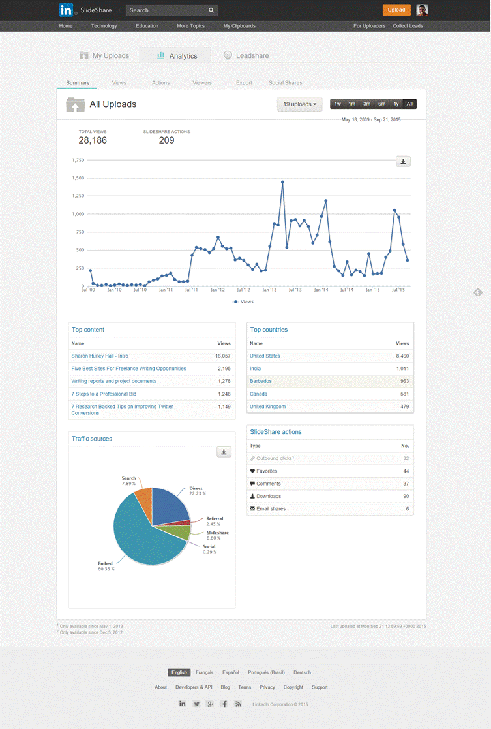The width and height of the screenshot is (491, 729).
Task: Download the views chart data
Action: (x=403, y=161)
